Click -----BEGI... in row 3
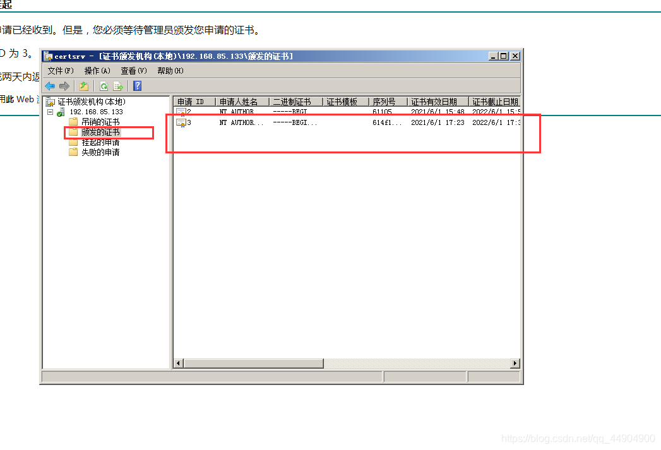661x450 pixels. pyautogui.click(x=295, y=122)
